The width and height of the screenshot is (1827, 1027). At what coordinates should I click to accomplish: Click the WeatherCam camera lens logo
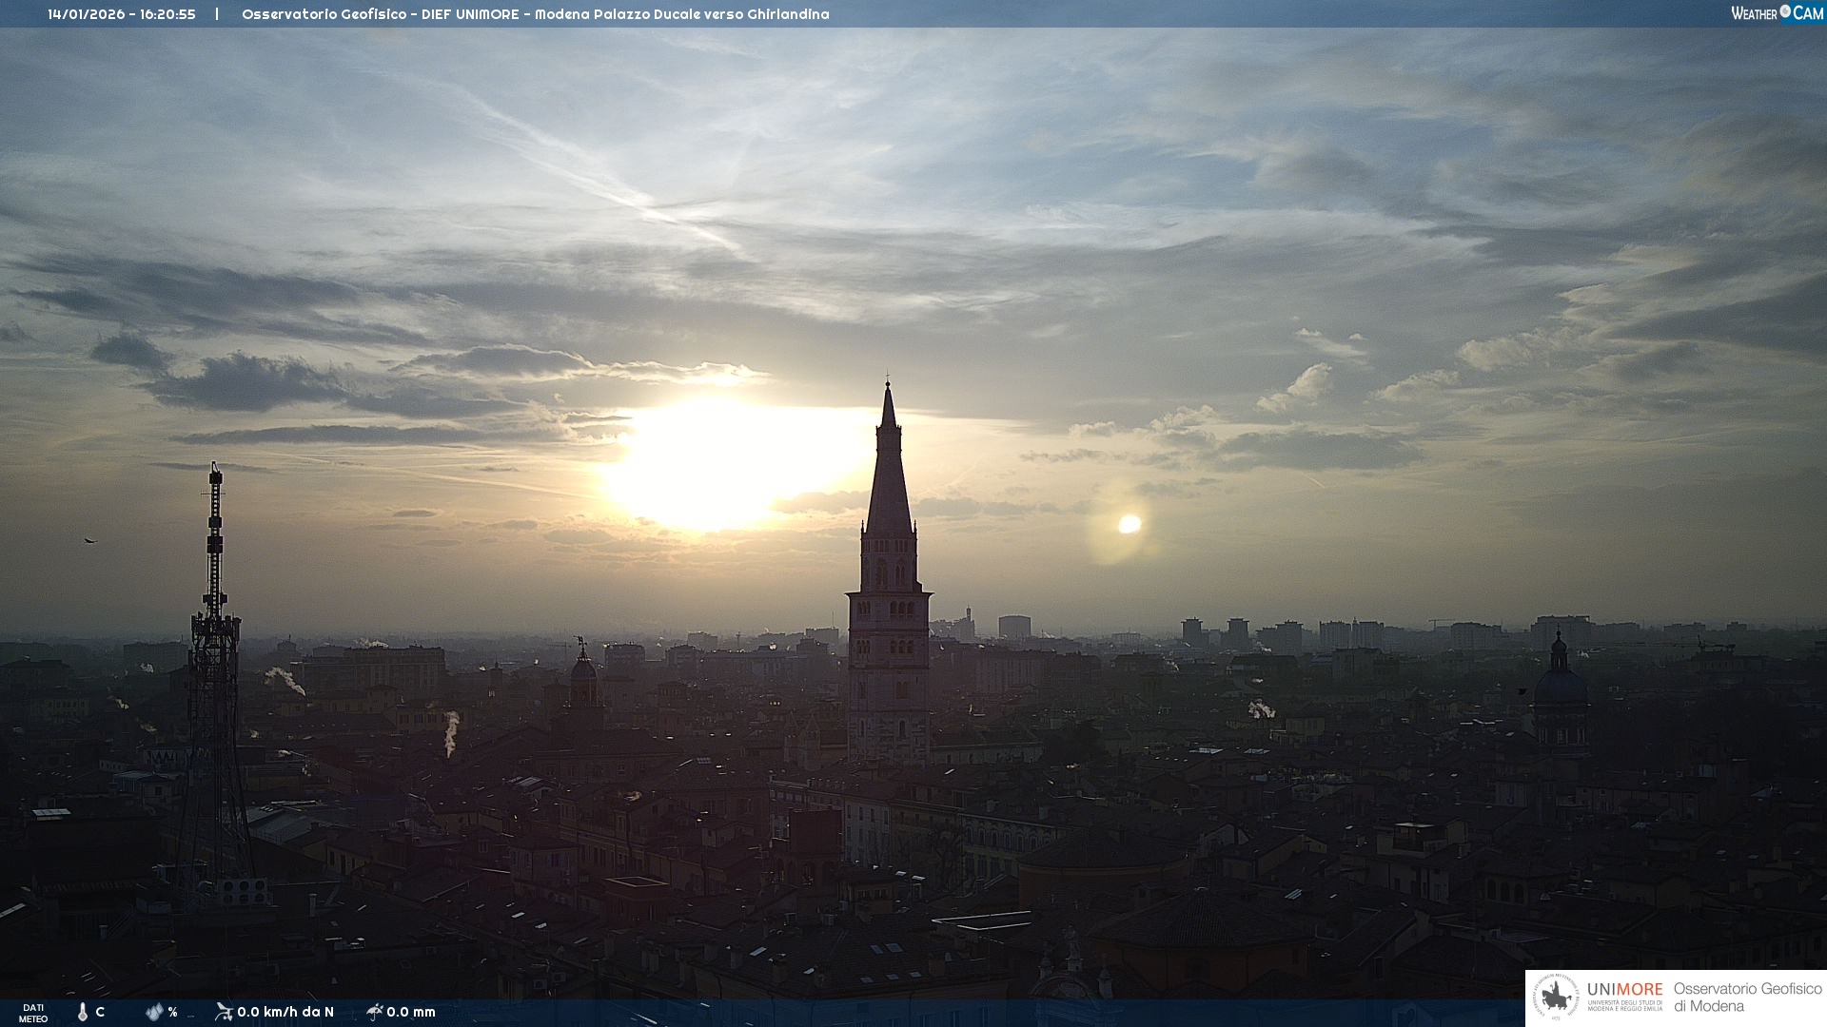coord(1785,12)
